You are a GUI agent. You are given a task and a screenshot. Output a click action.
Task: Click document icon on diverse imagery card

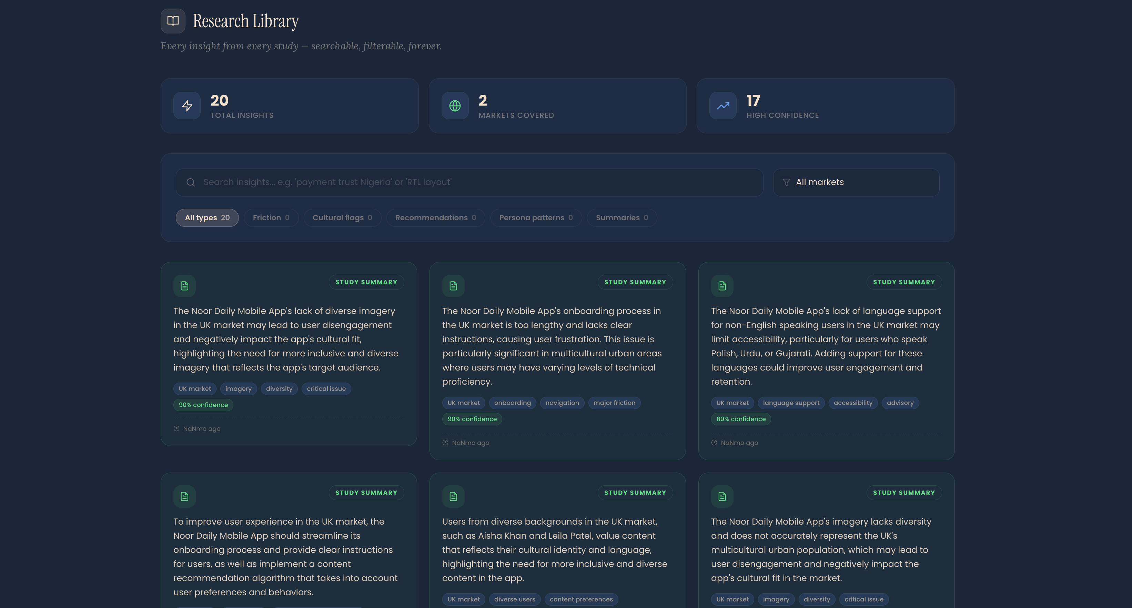pyautogui.click(x=184, y=286)
